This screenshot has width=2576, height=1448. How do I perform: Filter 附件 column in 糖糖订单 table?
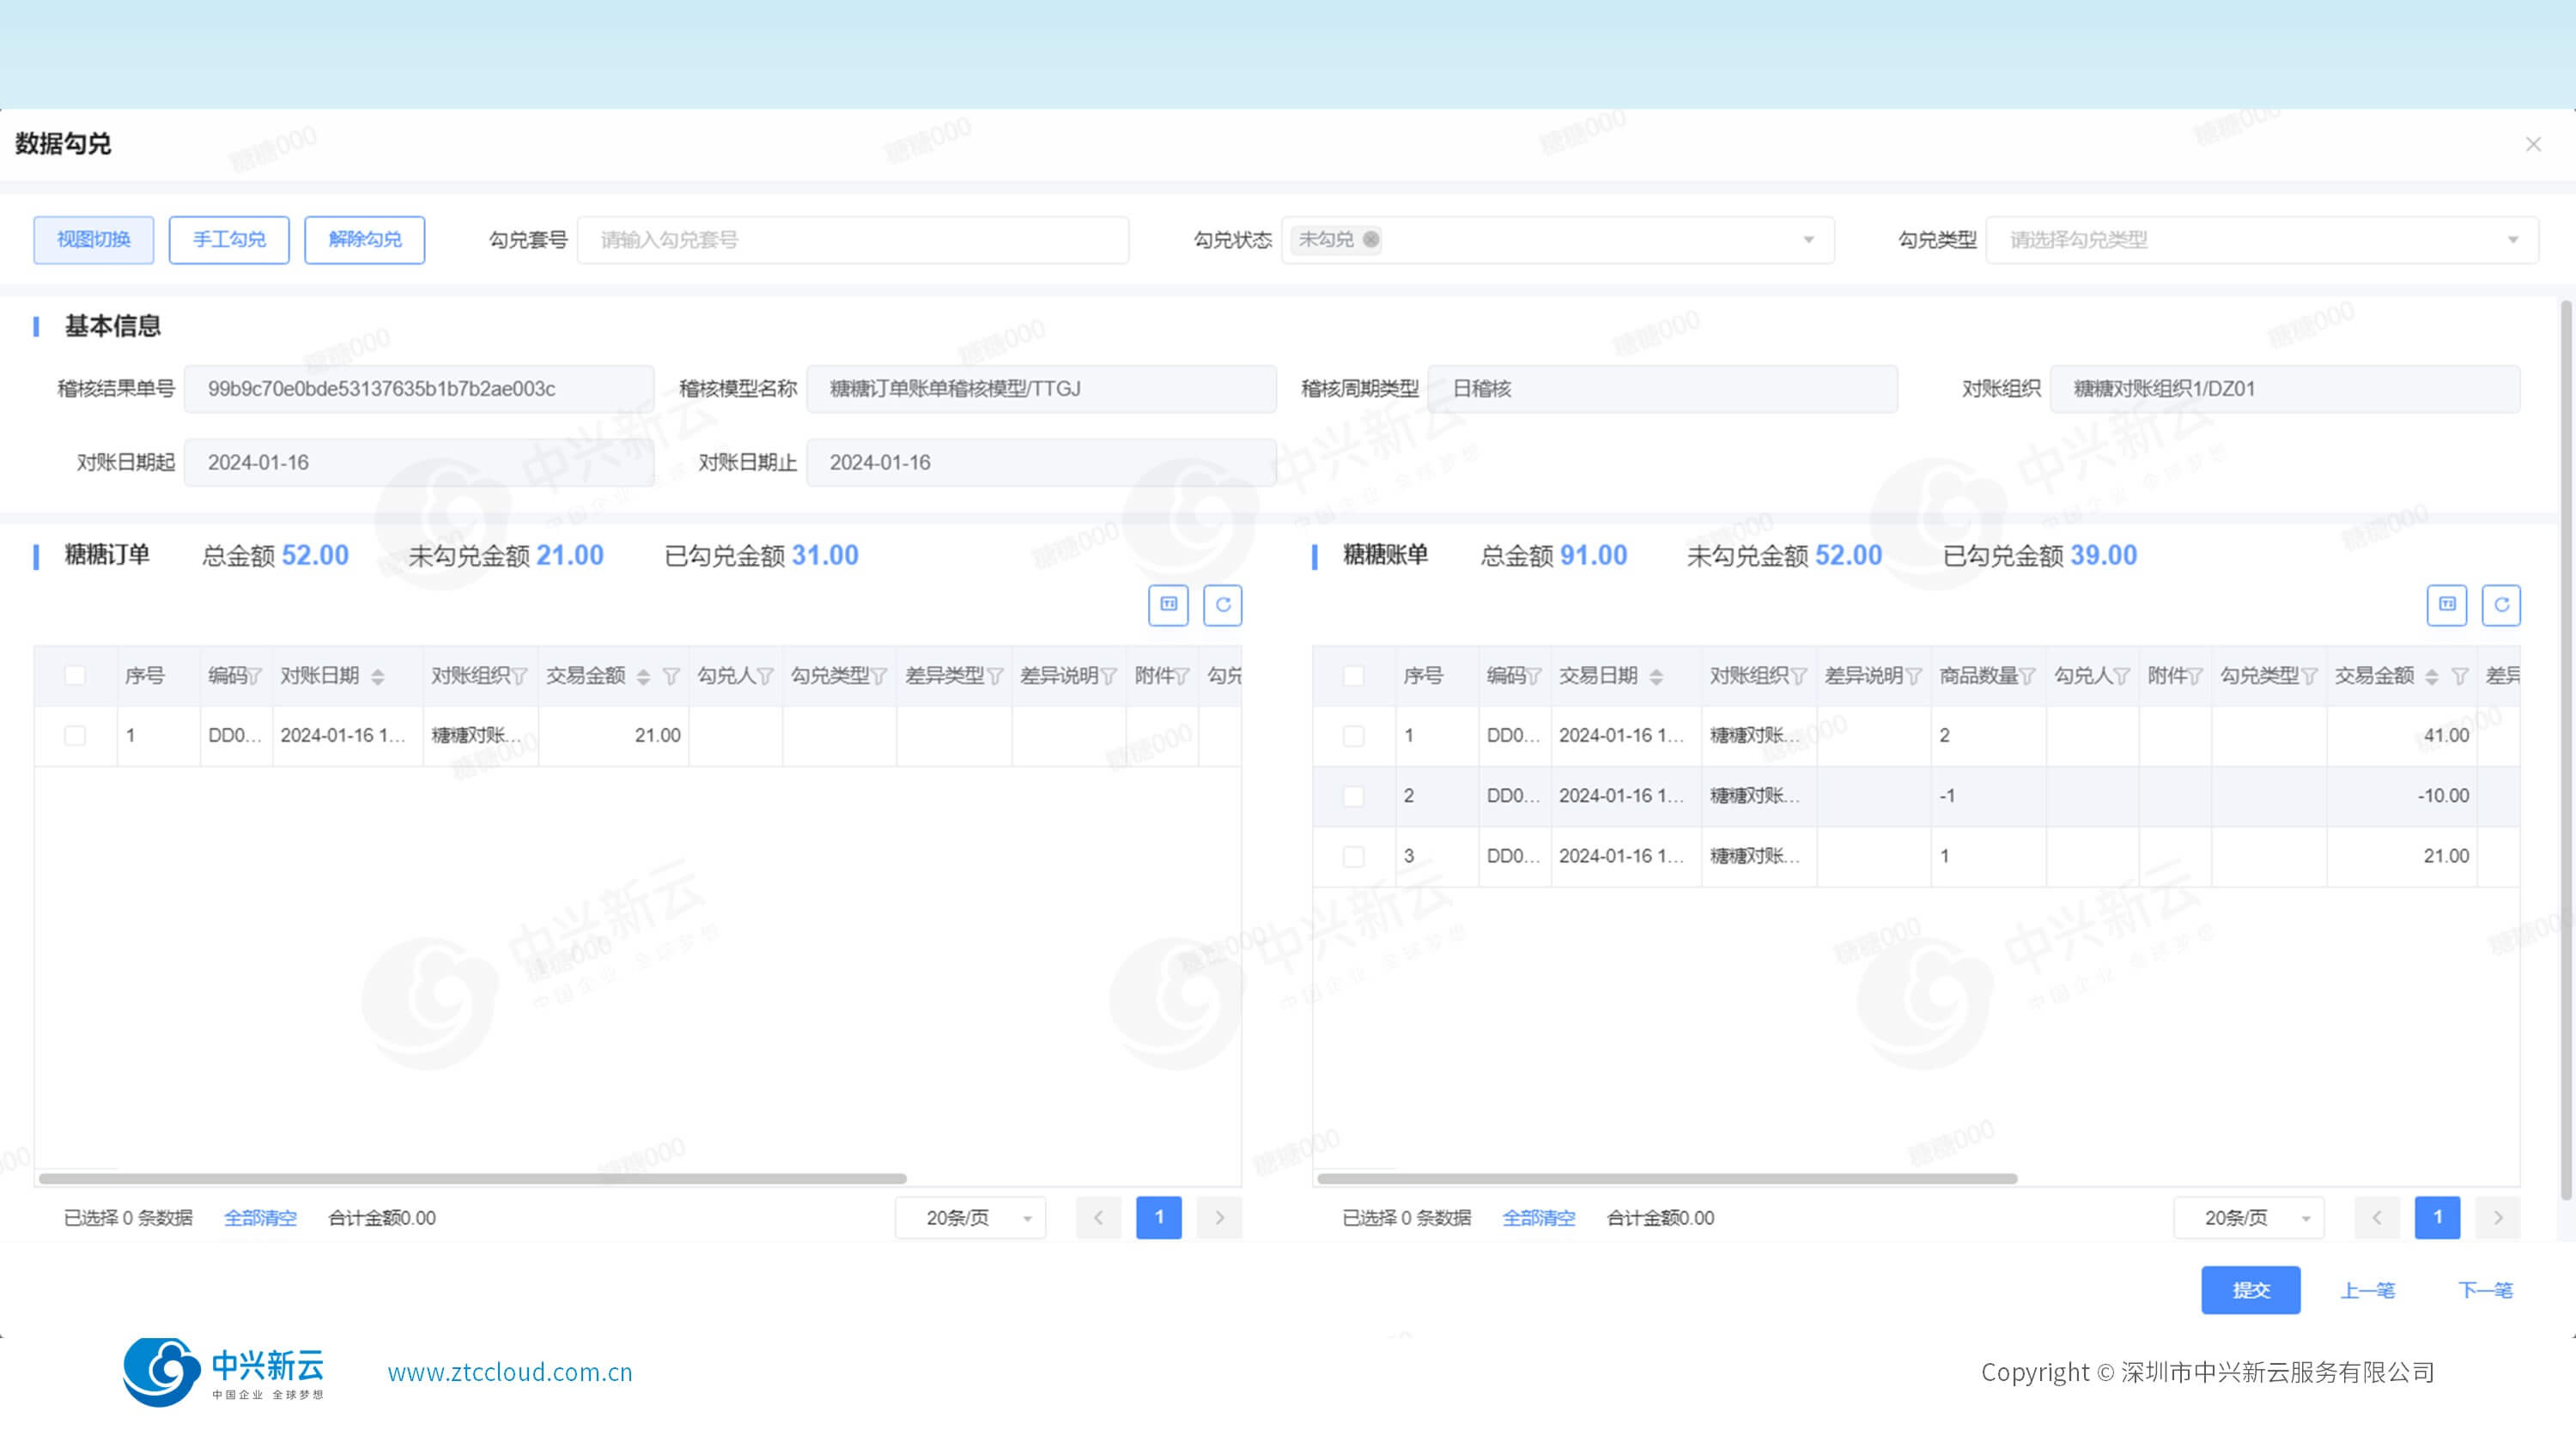1182,676
